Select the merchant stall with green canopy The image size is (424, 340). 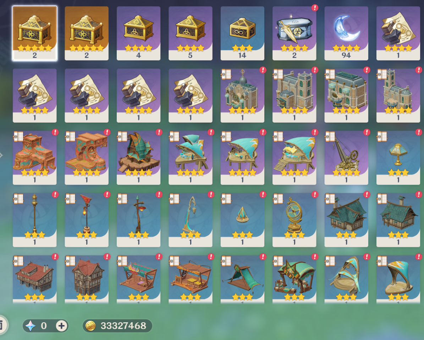(x=294, y=280)
